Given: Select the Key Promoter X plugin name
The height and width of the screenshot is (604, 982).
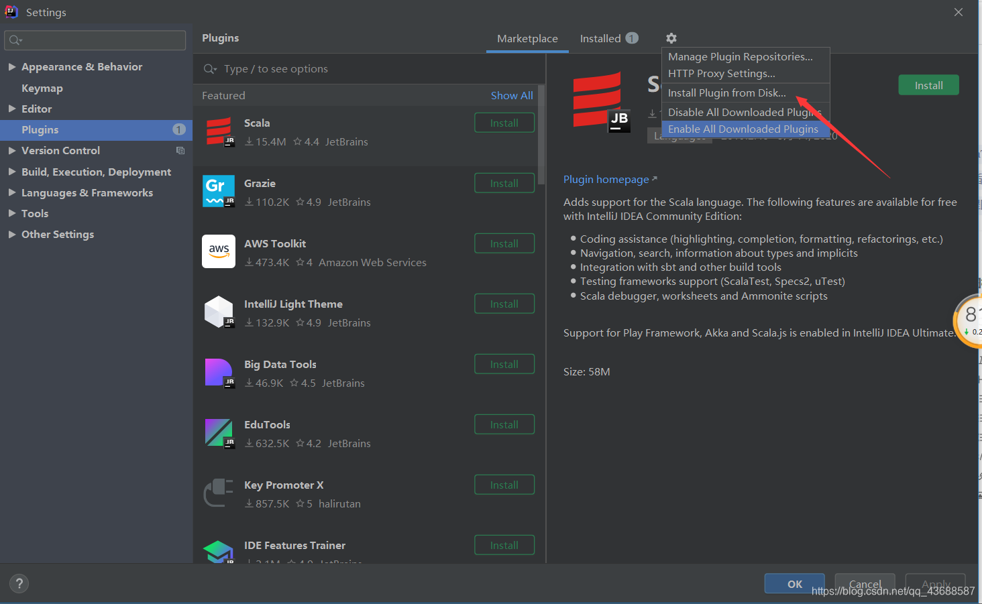Looking at the screenshot, I should [x=284, y=485].
